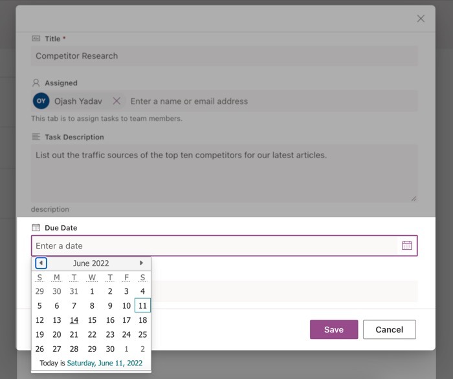453x379 pixels.
Task: Select June 11 in the calendar
Action: tap(142, 305)
